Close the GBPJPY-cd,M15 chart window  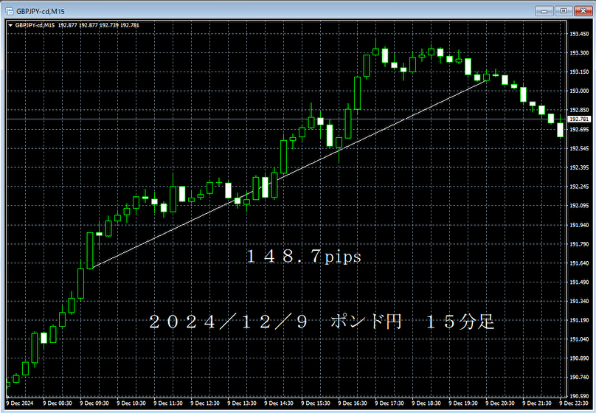point(583,11)
